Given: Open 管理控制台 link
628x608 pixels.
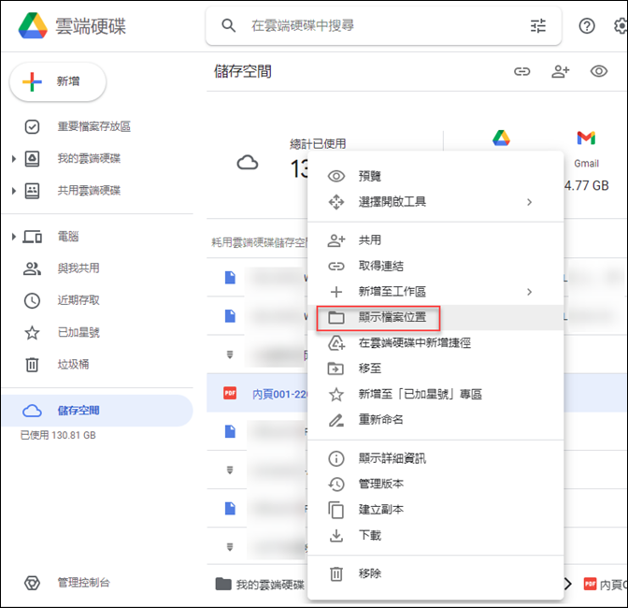Looking at the screenshot, I should (84, 583).
